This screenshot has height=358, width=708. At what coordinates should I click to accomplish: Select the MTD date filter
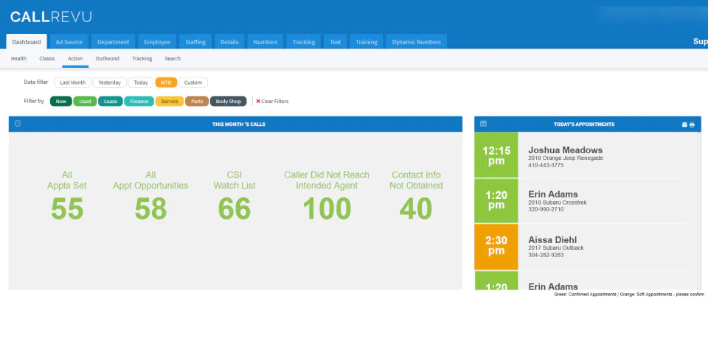(x=166, y=83)
